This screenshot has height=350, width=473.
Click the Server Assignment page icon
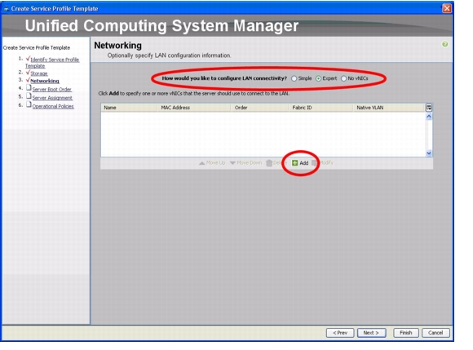(x=29, y=96)
